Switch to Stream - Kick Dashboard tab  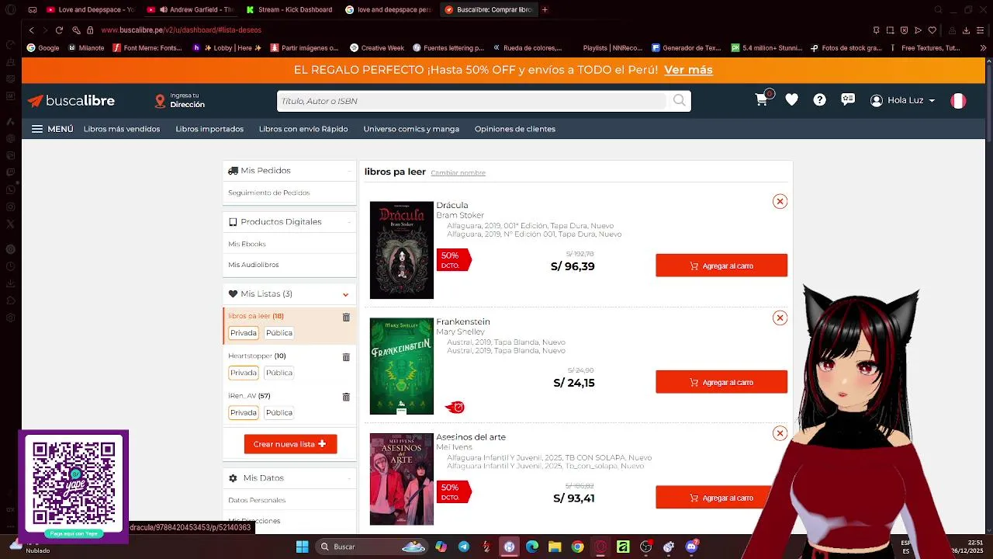[290, 9]
